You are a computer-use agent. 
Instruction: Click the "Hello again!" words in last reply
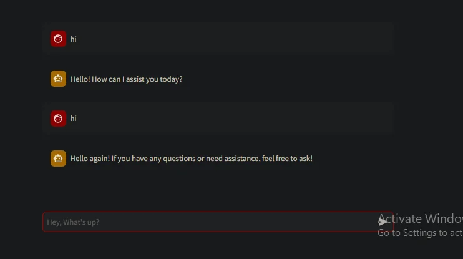click(x=90, y=159)
